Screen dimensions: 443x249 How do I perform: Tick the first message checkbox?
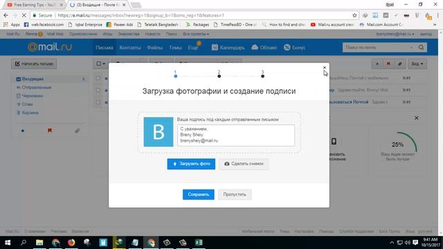[x=98, y=78]
